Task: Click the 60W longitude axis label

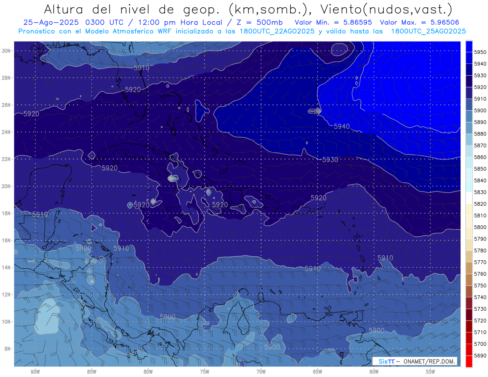Action: coord(374,372)
